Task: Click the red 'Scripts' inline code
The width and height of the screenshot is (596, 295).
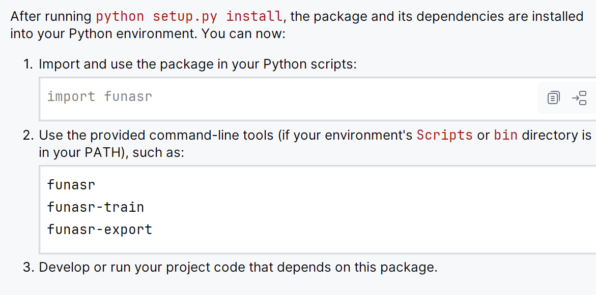Action: tap(444, 135)
